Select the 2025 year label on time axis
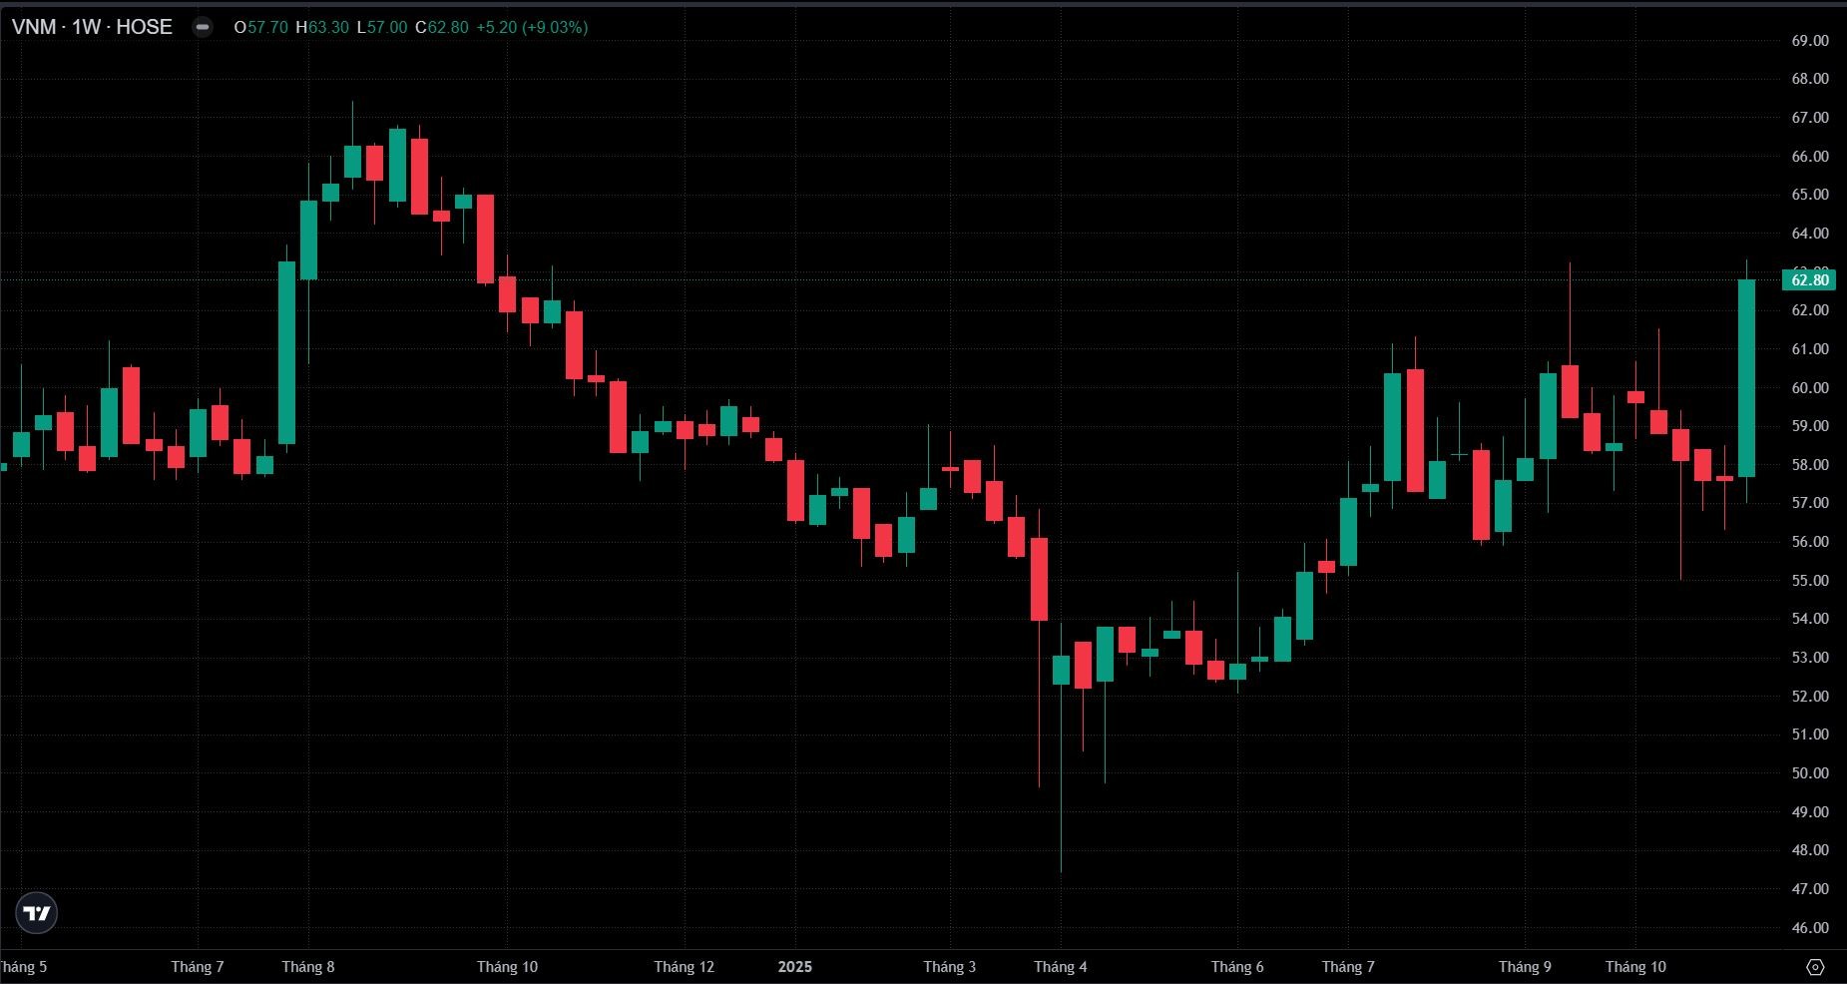Viewport: 1847px width, 984px height. click(x=794, y=967)
